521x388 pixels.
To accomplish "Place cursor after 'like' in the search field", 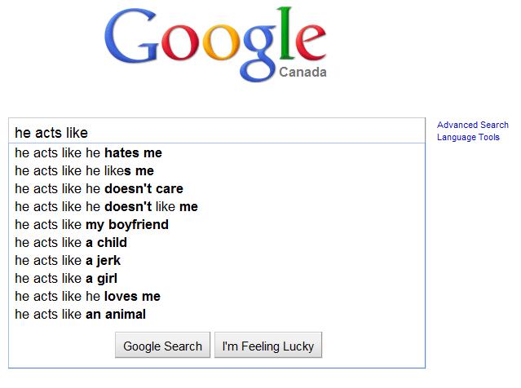I will tap(88, 133).
